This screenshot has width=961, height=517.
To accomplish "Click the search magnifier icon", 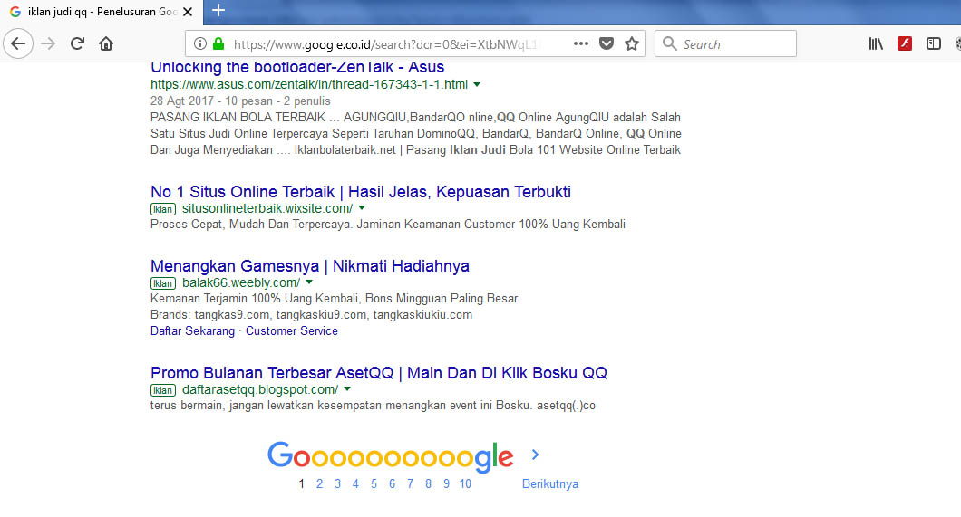I will pyautogui.click(x=670, y=44).
